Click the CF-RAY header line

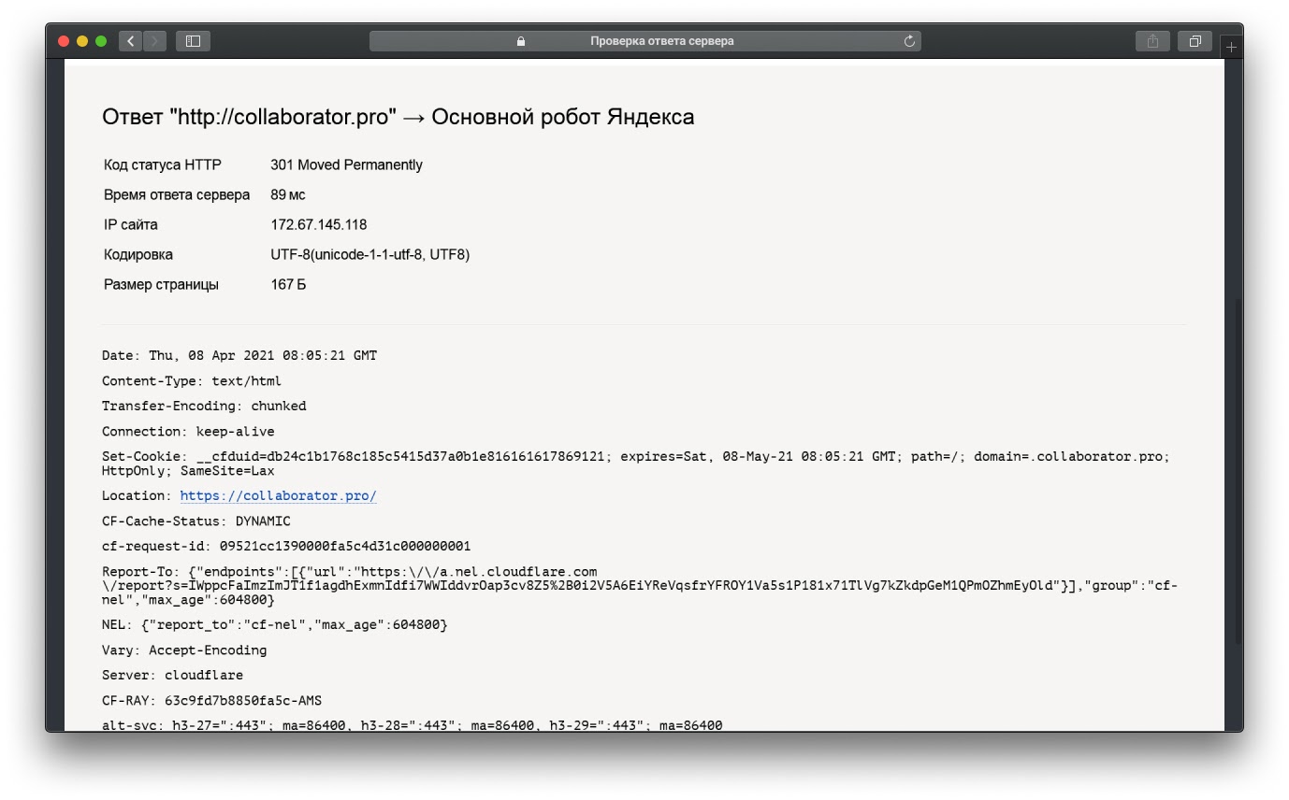[212, 700]
